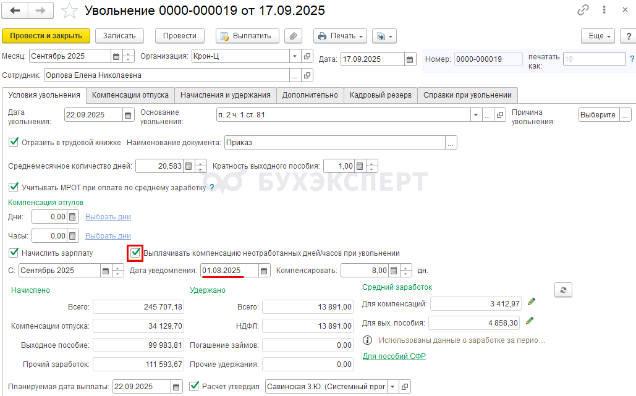The height and width of the screenshot is (396, 636).
Task: Open calculator for Часы compensation
Action: click(72, 236)
